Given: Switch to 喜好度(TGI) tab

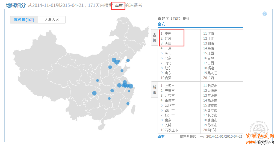Looking at the screenshot, I should tap(24, 20).
